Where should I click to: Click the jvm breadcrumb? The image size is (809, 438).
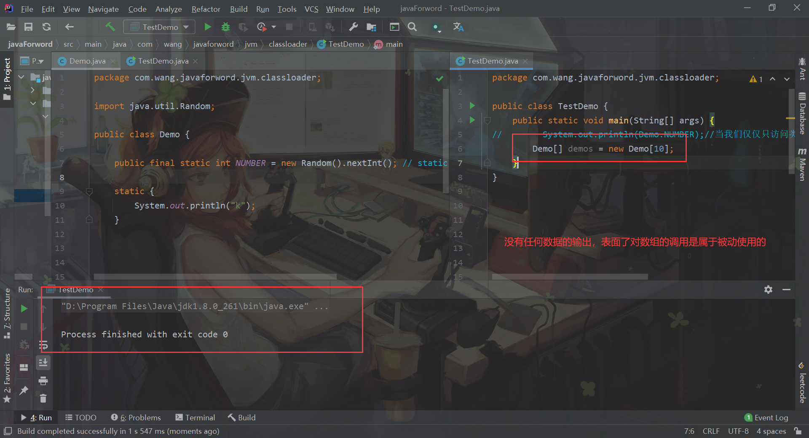point(251,44)
